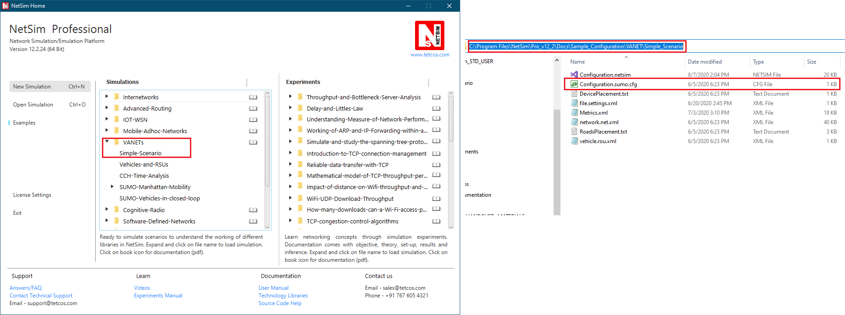845x315 pixels.
Task: Open book icon for Reliable-data-transfer-with-TCP
Action: pyautogui.click(x=436, y=165)
